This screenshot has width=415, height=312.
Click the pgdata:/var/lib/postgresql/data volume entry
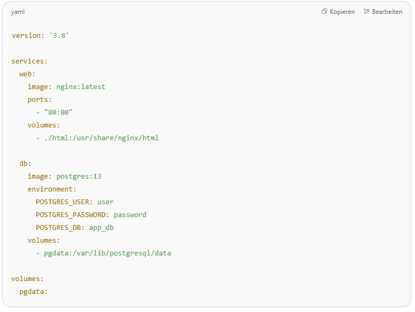click(107, 253)
